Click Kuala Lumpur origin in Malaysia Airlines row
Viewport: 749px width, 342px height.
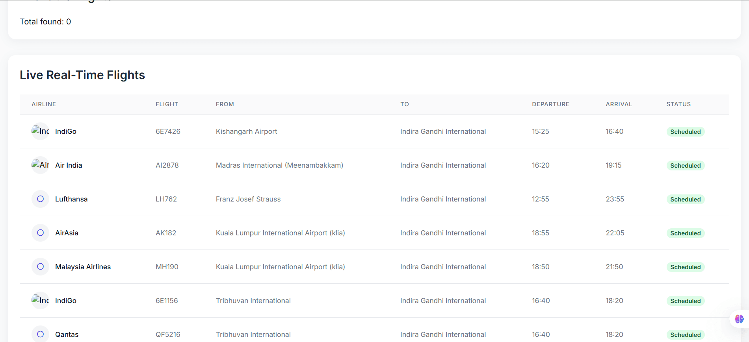280,267
